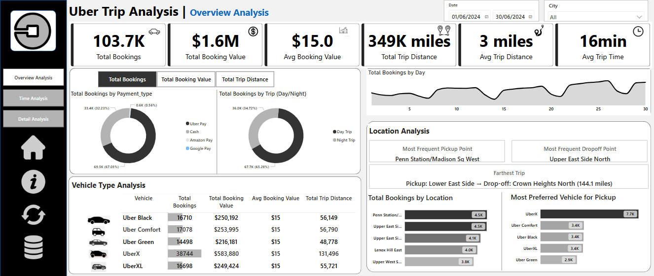654x276 pixels.
Task: Switch to Overview Analysis page
Action: pyautogui.click(x=34, y=77)
